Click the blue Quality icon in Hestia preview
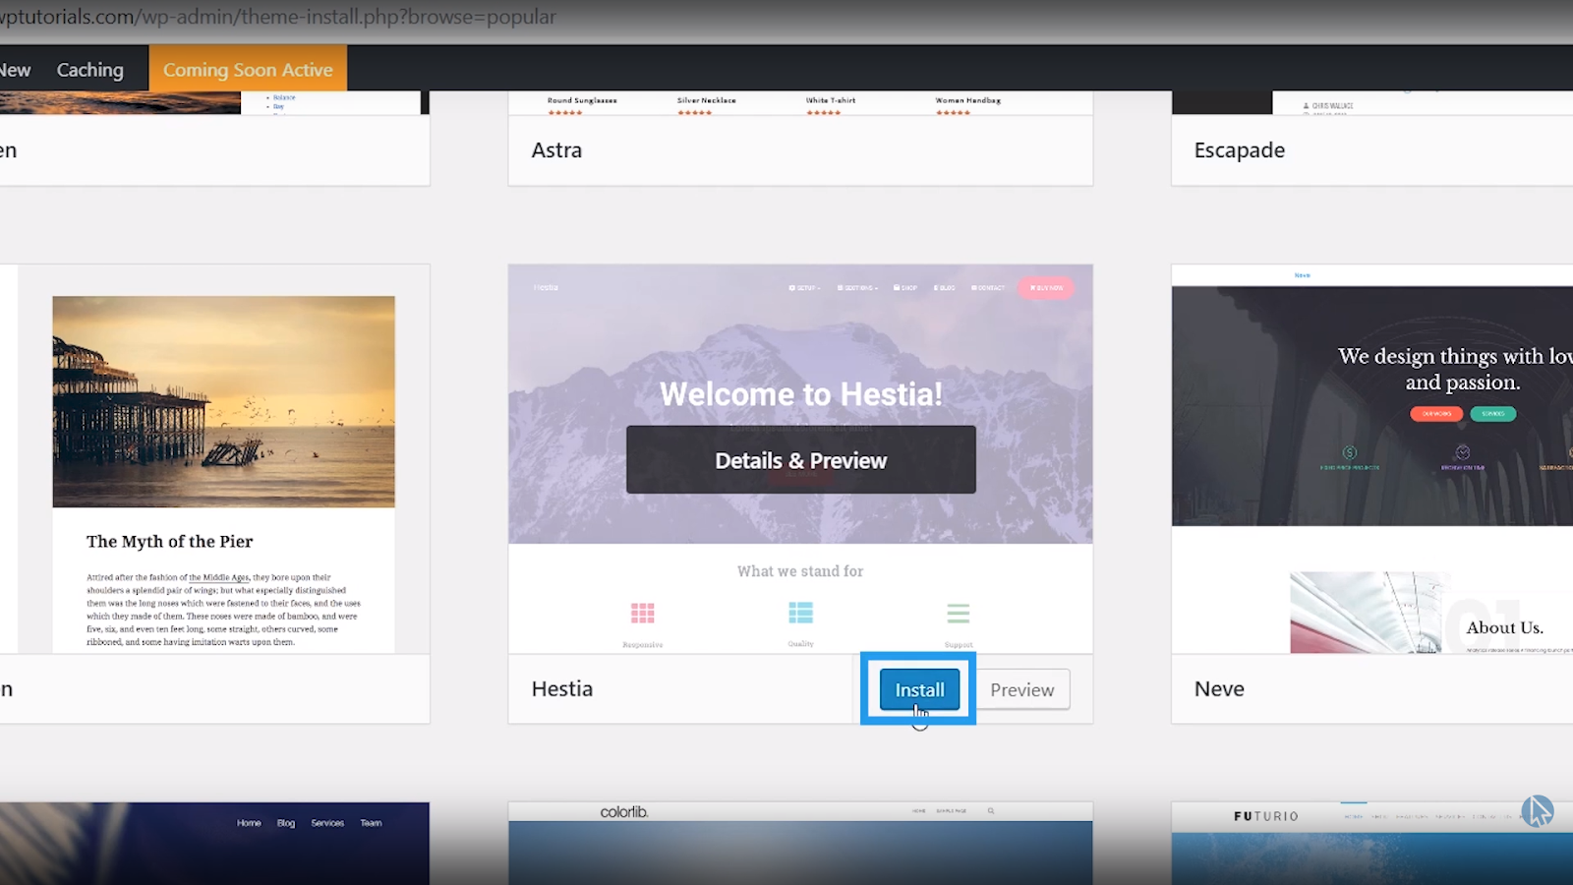This screenshot has height=885, width=1573. 800,614
